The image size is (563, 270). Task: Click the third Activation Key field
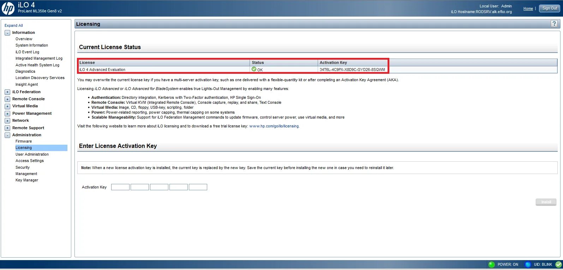[159, 187]
